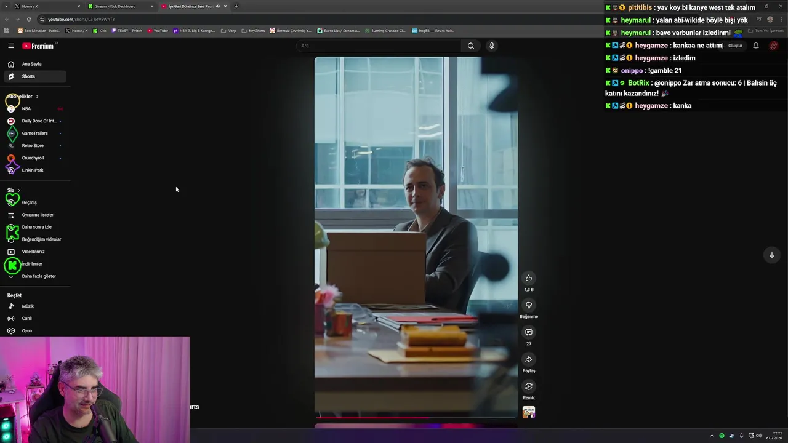Open the Kick bookmark
The image size is (788, 443).
pos(100,30)
